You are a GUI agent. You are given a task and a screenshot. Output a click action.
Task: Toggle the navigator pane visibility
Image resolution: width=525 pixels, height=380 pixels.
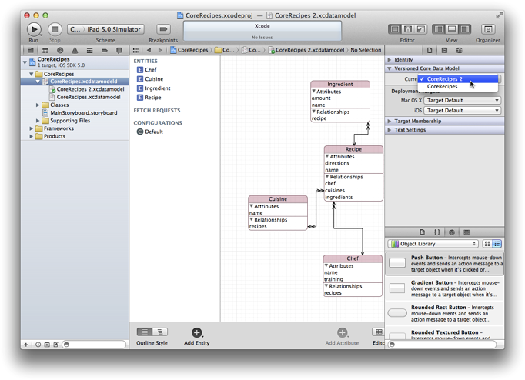pos(439,29)
